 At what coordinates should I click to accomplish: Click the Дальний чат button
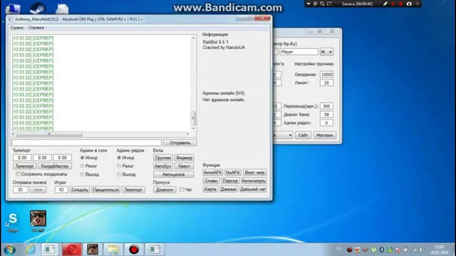253,189
